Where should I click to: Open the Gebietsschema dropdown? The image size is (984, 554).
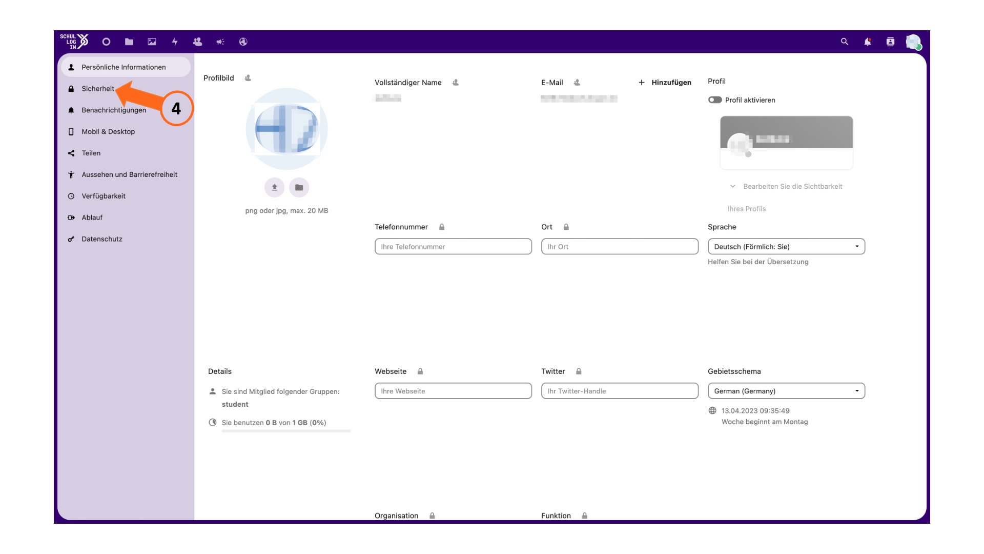[786, 391]
